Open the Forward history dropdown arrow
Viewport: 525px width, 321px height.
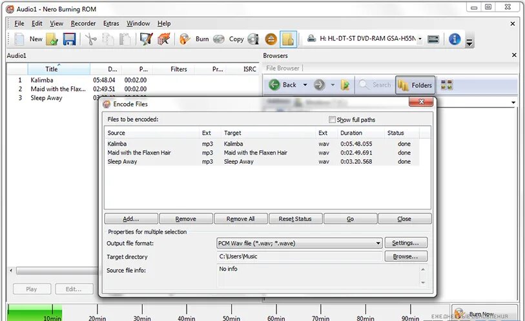point(333,84)
